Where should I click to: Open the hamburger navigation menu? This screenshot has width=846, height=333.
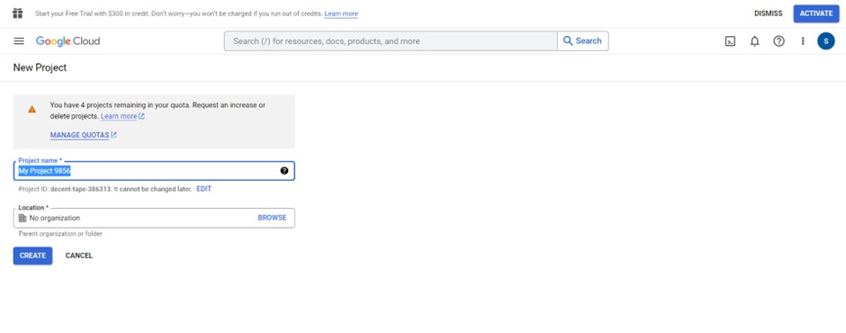pyautogui.click(x=19, y=41)
